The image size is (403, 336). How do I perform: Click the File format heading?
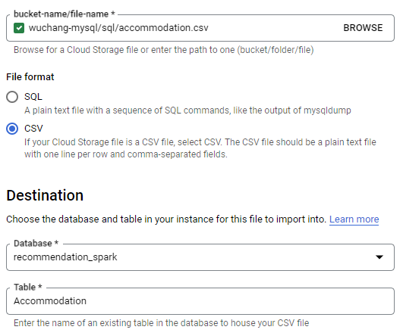30,77
